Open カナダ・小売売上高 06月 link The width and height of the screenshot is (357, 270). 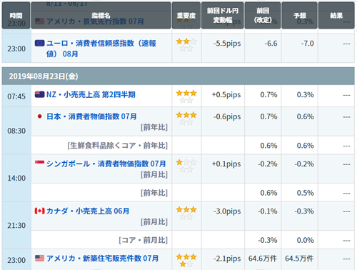[88, 211]
